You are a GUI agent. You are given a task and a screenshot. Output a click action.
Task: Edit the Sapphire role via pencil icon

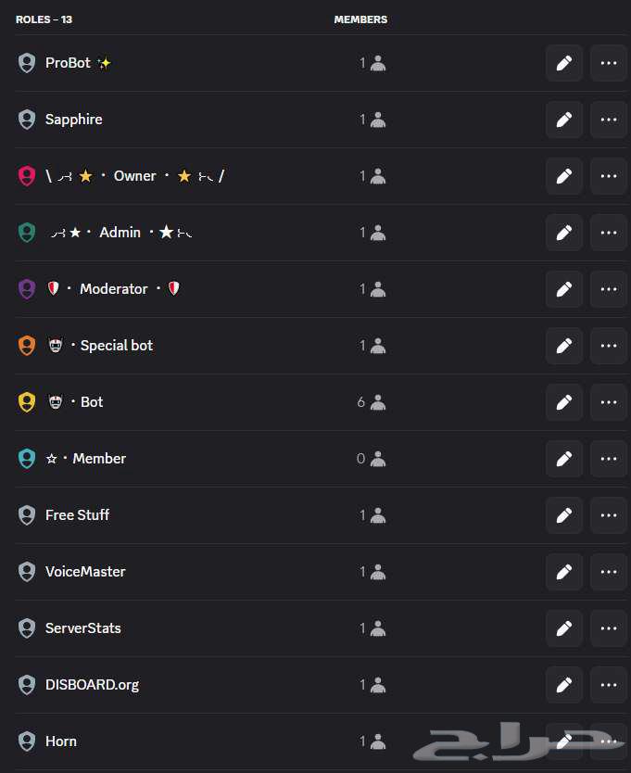[563, 120]
